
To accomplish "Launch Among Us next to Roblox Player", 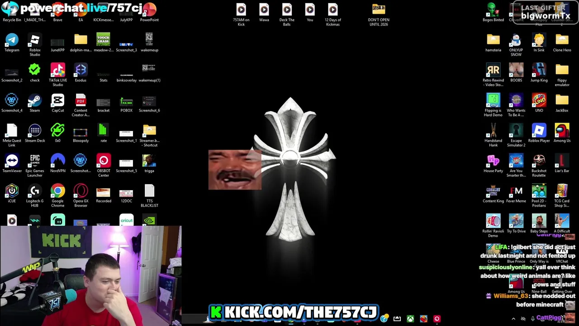I will tap(562, 133).
